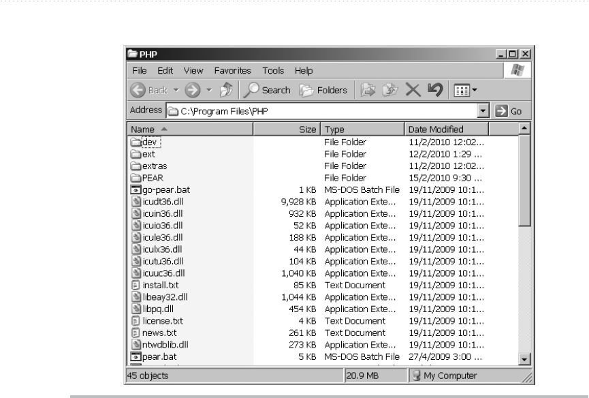This screenshot has width=589, height=398.
Task: Click the PHP title bar folder icon
Action: click(132, 54)
